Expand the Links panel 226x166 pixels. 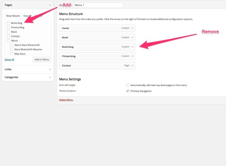coord(50,69)
